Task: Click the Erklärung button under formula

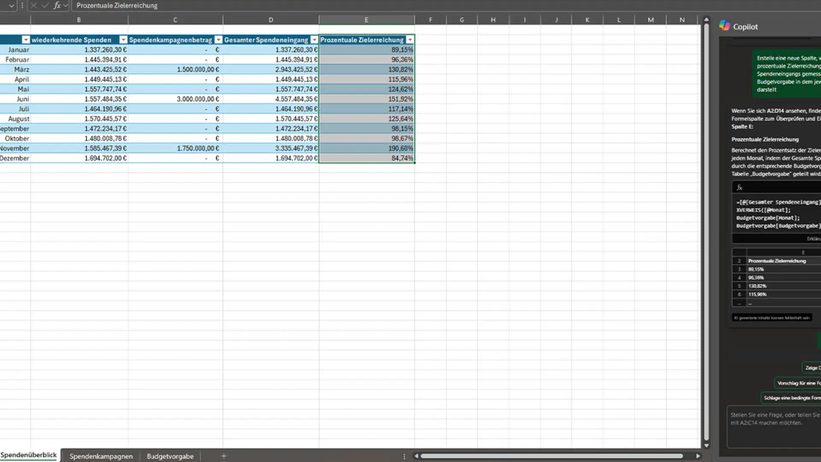Action: (x=813, y=239)
